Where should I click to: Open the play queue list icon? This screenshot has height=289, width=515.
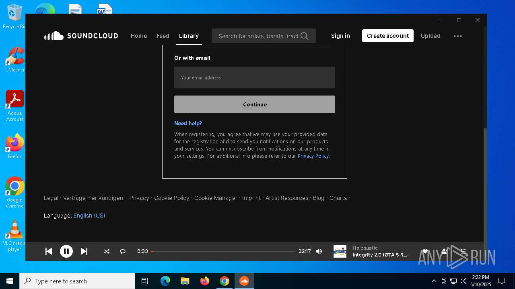463,251
